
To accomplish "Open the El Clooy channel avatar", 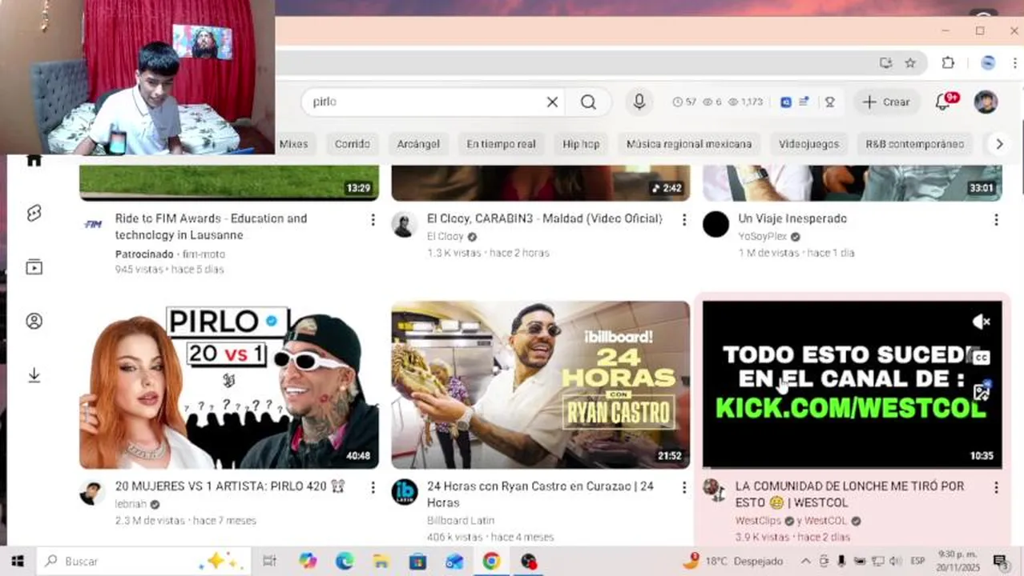I will tap(404, 225).
